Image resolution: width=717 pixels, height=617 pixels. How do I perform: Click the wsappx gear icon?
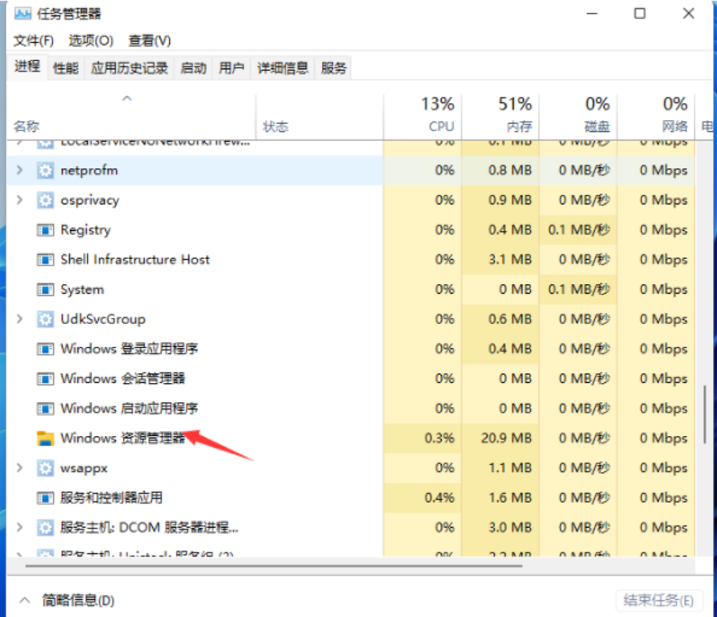pyautogui.click(x=45, y=468)
